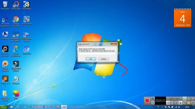The image size is (195, 109).
Task: Toggle webcam overlay in recorder toolbar
Action: (176, 103)
